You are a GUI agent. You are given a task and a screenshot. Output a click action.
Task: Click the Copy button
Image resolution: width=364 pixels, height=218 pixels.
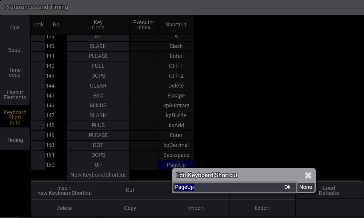[130, 208]
